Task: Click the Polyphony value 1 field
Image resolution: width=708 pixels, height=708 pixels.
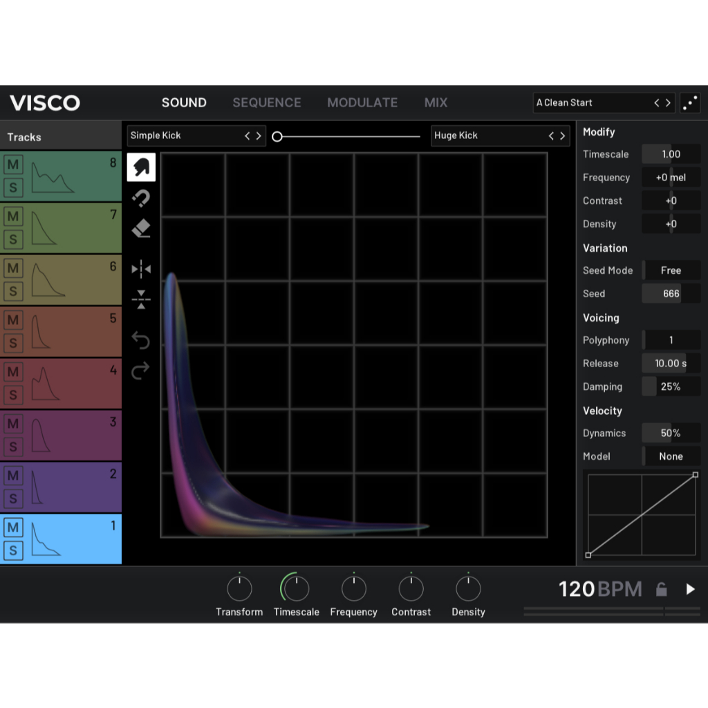Action: pos(671,340)
